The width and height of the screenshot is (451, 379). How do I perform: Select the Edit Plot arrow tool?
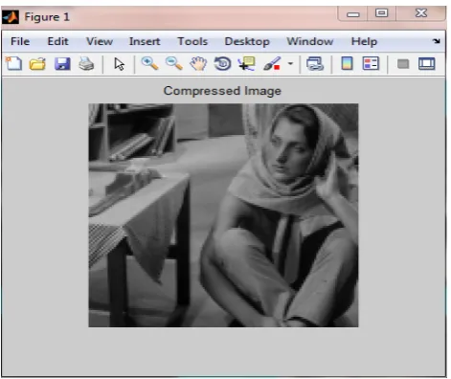(x=119, y=64)
